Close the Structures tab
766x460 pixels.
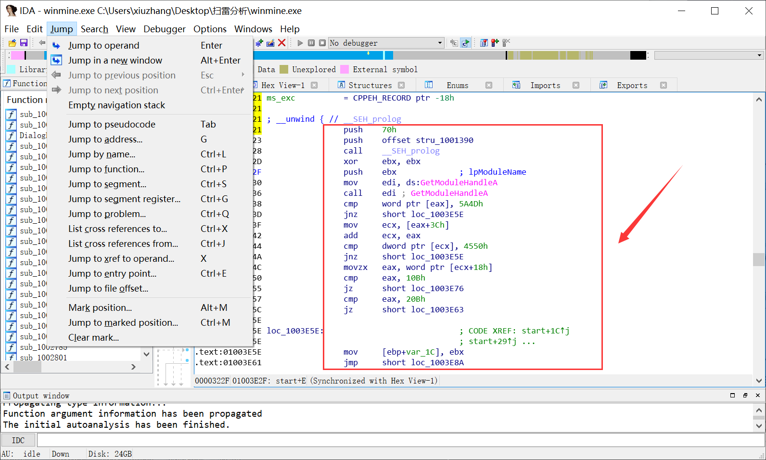(401, 85)
